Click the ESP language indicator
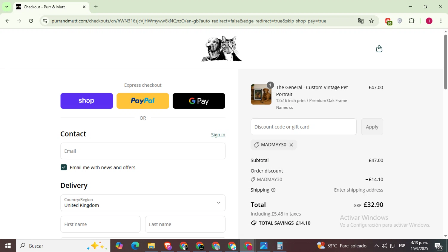 click(x=402, y=246)
